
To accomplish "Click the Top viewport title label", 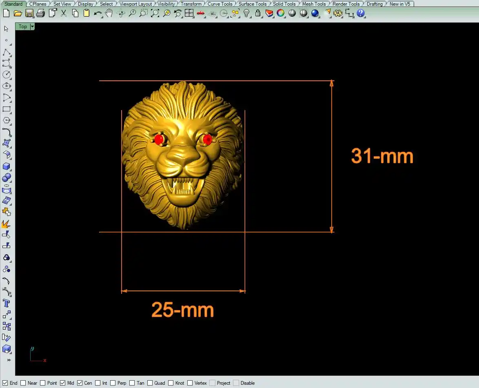I will pos(23,27).
